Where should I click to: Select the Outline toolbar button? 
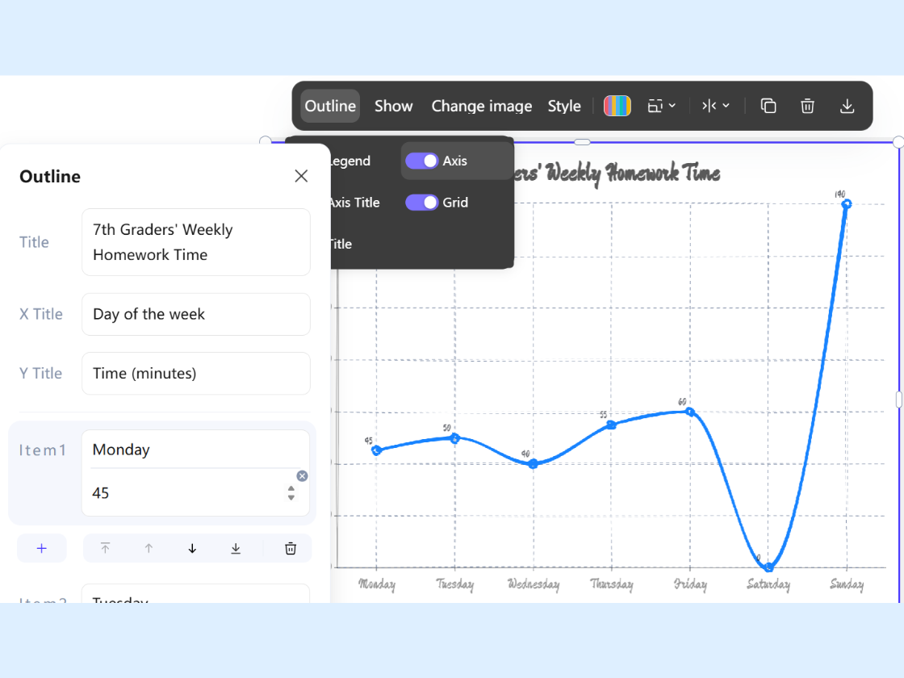pos(330,106)
